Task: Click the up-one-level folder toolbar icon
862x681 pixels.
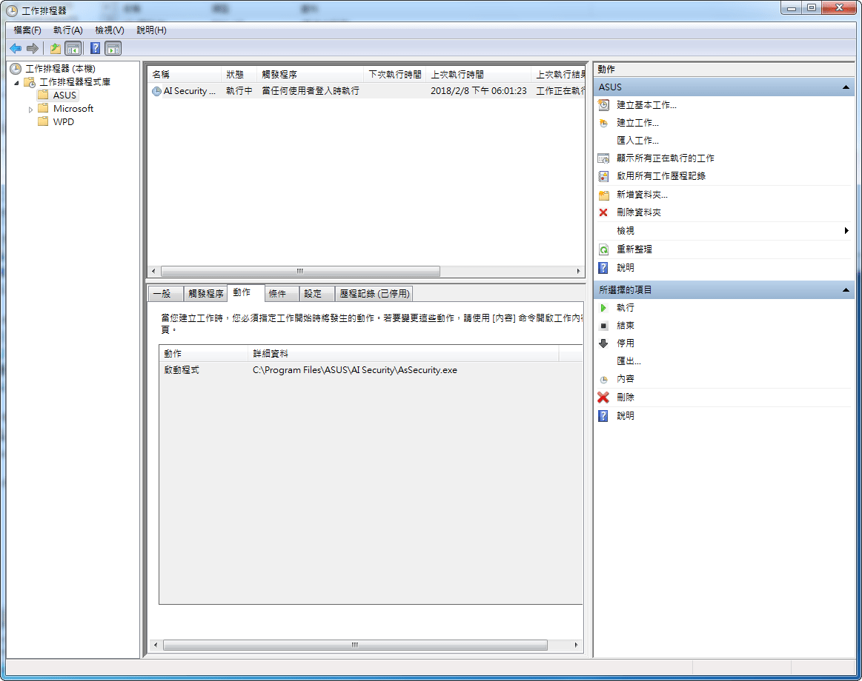Action: [x=55, y=48]
